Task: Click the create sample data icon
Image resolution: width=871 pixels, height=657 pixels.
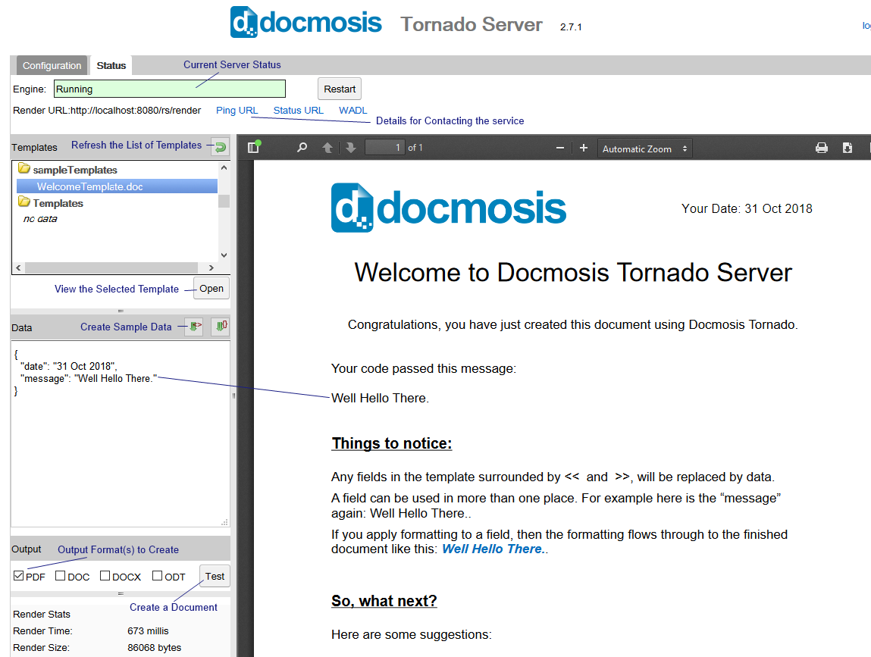Action: point(194,327)
